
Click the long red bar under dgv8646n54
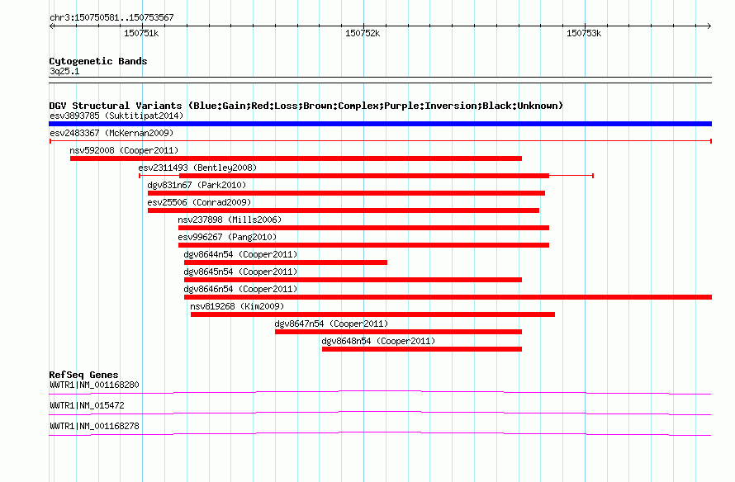click(448, 297)
